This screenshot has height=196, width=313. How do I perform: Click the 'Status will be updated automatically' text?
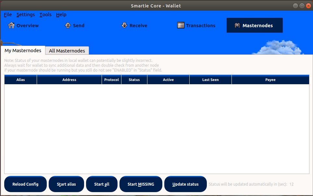(248, 184)
